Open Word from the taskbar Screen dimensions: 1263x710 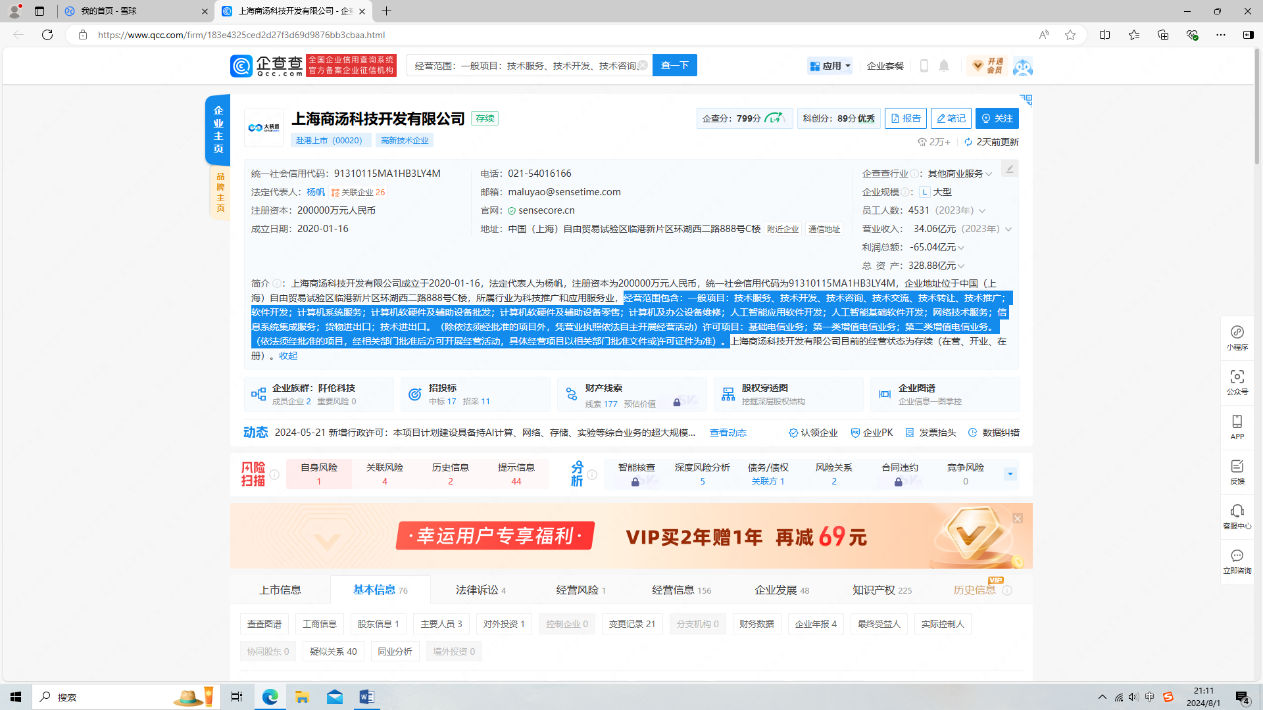(367, 697)
